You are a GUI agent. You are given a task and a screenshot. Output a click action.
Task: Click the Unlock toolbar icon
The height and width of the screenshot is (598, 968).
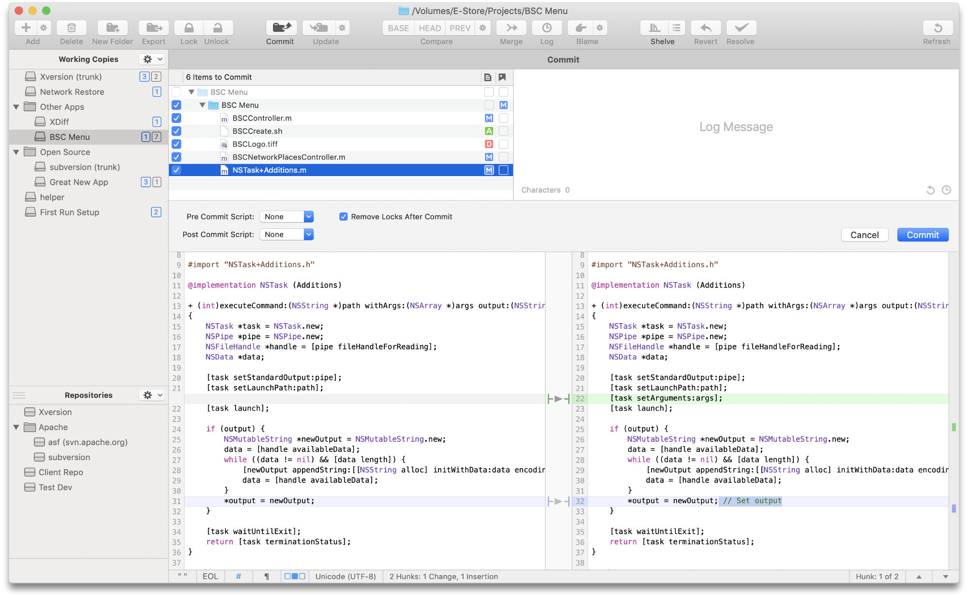[x=218, y=28]
